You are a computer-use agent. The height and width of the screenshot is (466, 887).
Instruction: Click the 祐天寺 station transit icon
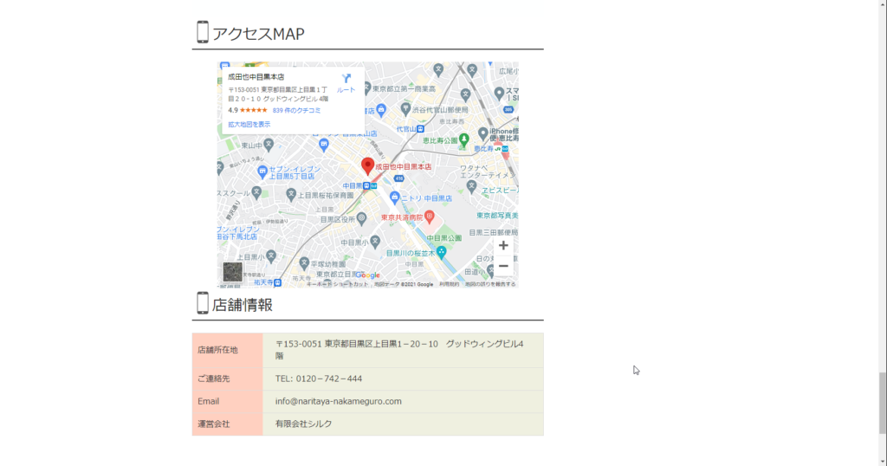[278, 282]
